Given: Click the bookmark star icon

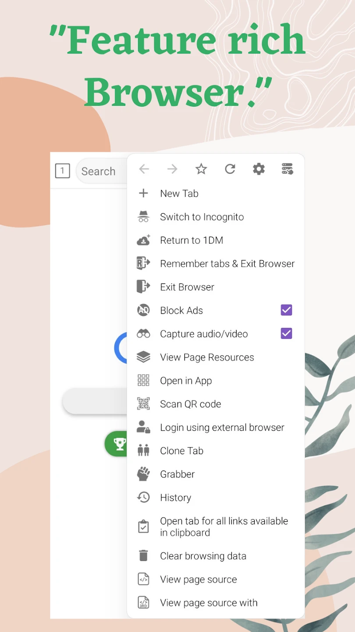Looking at the screenshot, I should tap(201, 169).
